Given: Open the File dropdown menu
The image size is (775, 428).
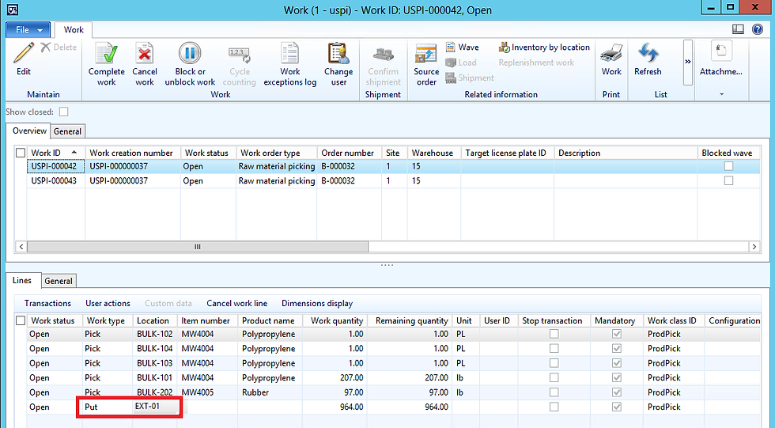Looking at the screenshot, I should (28, 29).
